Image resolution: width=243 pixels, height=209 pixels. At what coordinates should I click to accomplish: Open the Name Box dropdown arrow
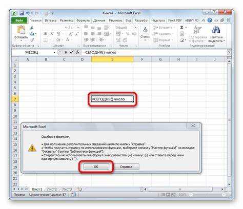tap(54, 52)
